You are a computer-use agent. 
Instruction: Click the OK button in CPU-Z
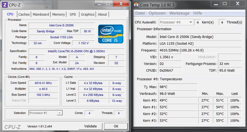[116, 126]
